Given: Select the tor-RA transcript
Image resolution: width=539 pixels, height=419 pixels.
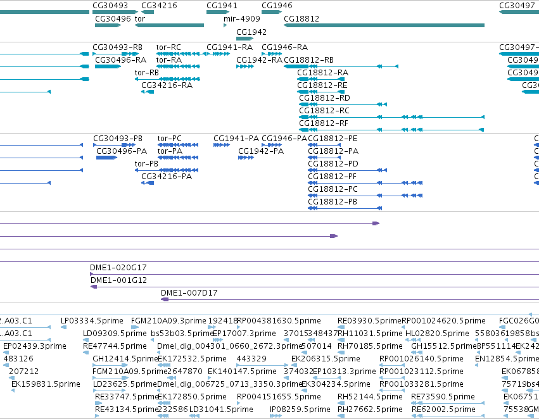Looking at the screenshot, I should point(178,66).
